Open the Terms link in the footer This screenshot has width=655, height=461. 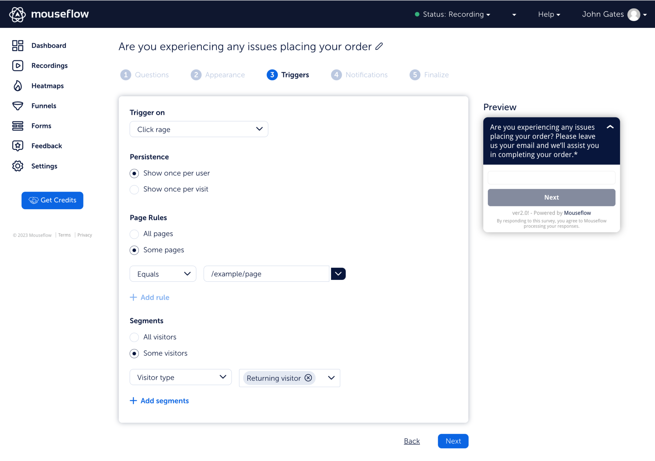point(64,235)
